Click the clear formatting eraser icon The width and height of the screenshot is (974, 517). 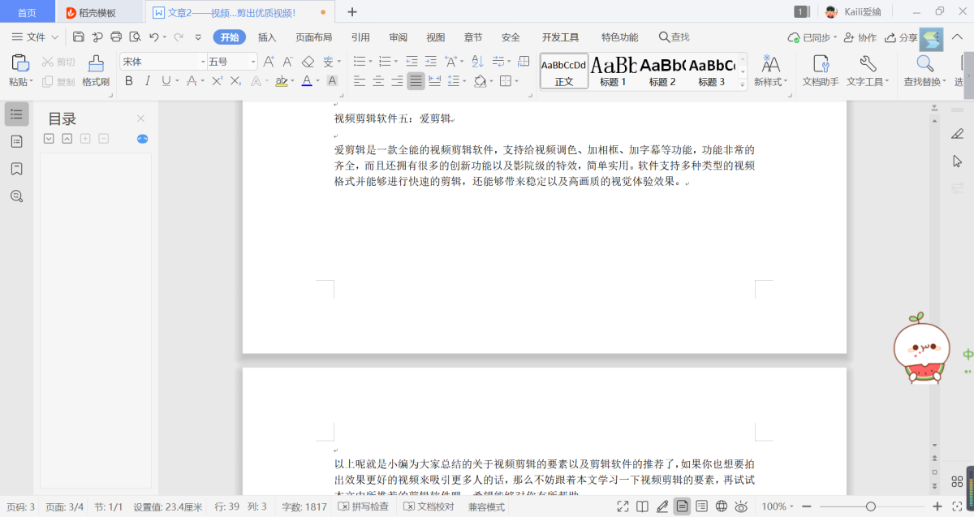[x=308, y=62]
